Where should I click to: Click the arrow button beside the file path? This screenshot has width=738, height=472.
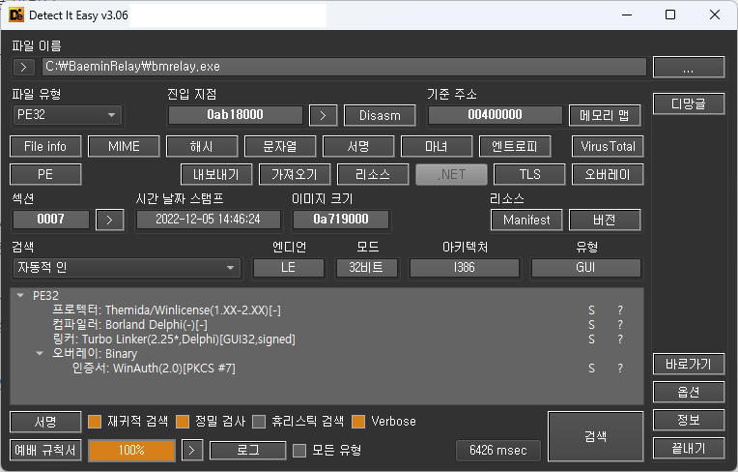[24, 68]
